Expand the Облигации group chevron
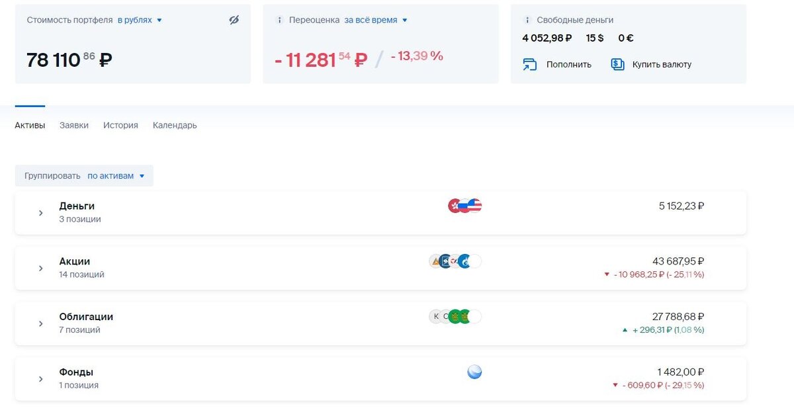This screenshot has height=420, width=794. click(40, 324)
